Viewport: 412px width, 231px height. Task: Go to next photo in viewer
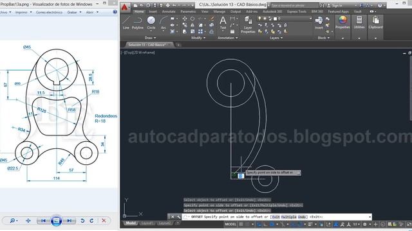click(x=69, y=221)
